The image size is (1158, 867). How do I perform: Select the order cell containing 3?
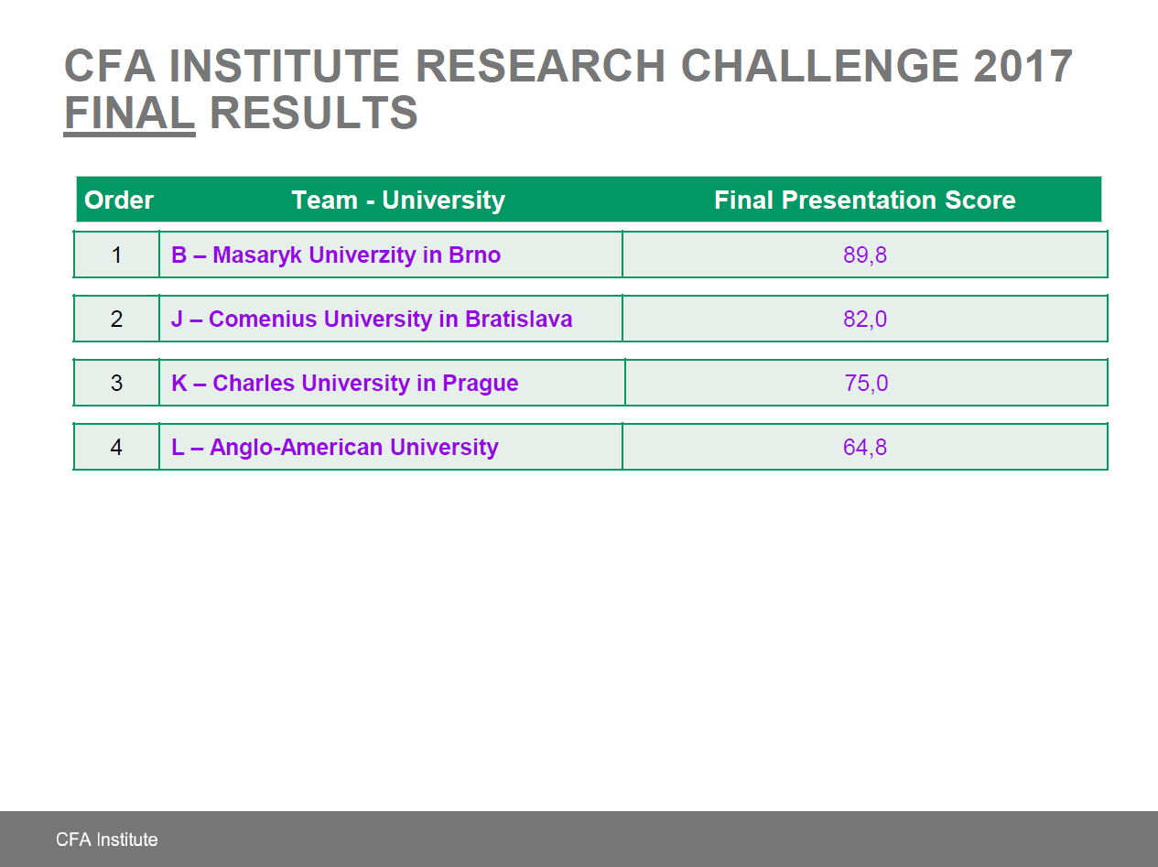pos(116,384)
